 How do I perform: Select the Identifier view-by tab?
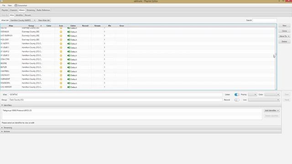pos(19,15)
